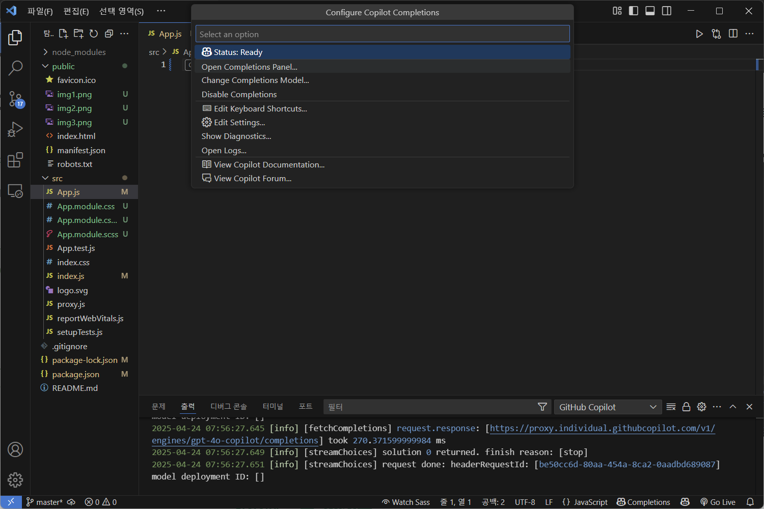Open the 파일(F) menu
This screenshot has height=509, width=764.
(x=40, y=11)
